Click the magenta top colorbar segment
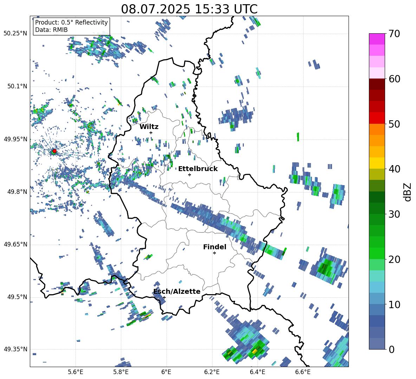This screenshot has width=416, height=379. click(x=377, y=39)
